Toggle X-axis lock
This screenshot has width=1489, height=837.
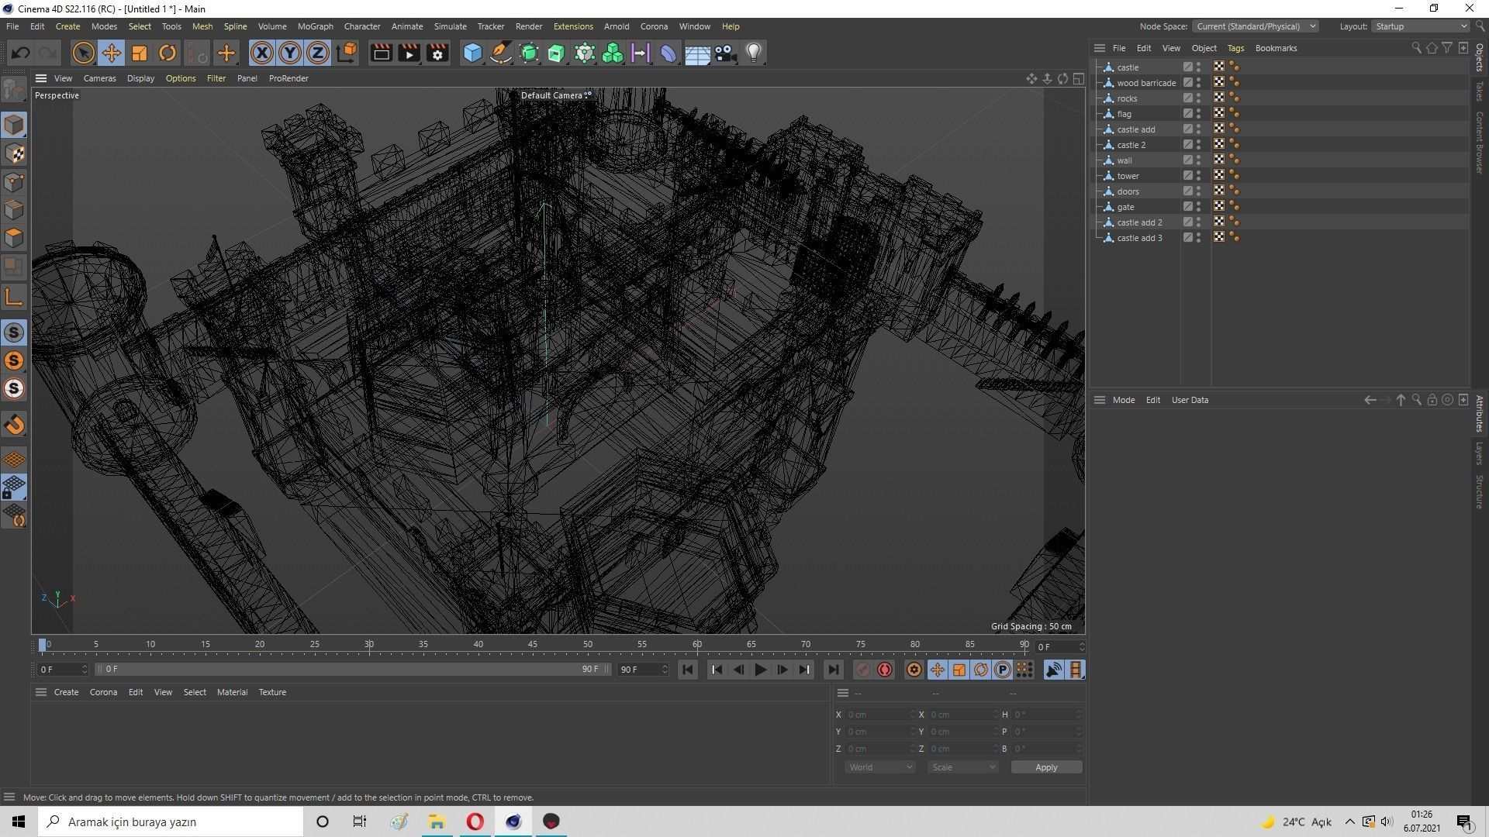[x=262, y=53]
